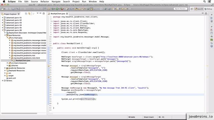Image resolution: width=214 pixels, height=120 pixels.
Task: Expand the Libraries node
Action: 7,65
